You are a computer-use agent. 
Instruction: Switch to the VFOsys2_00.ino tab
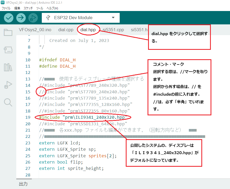35,30
